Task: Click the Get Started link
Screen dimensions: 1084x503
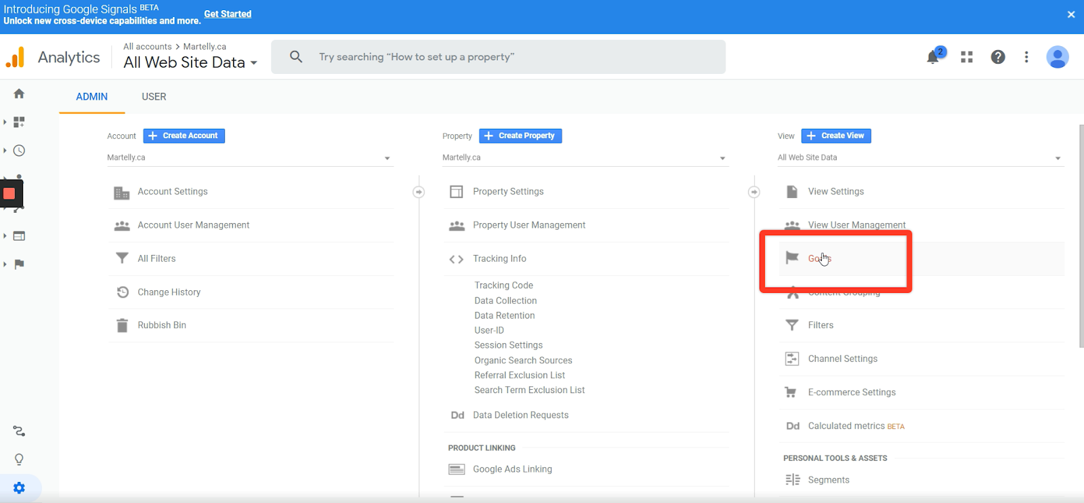Action: click(228, 14)
